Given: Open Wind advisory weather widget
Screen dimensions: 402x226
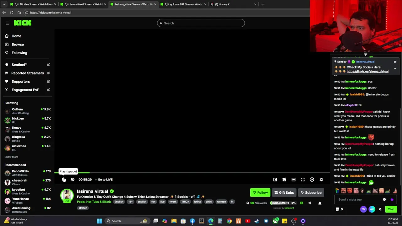Looking at the screenshot, I should coord(15,221).
